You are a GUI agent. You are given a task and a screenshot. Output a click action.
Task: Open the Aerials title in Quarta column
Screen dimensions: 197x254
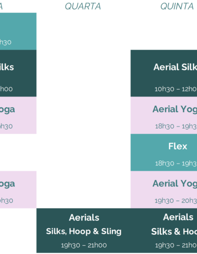pyautogui.click(x=84, y=218)
